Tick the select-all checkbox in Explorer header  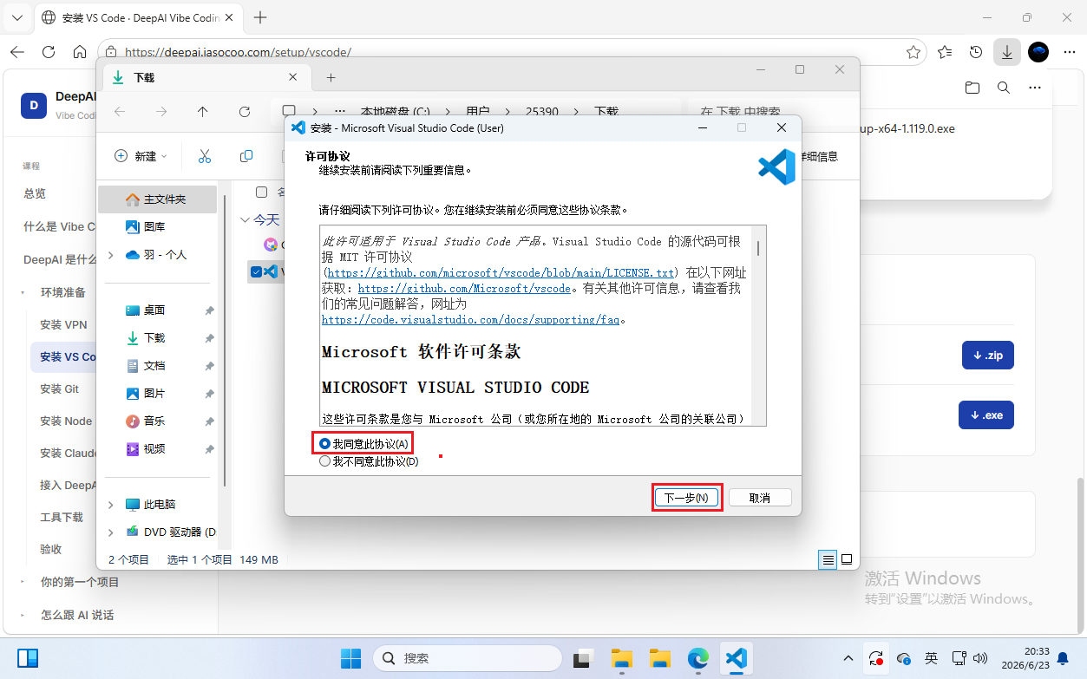click(x=261, y=192)
